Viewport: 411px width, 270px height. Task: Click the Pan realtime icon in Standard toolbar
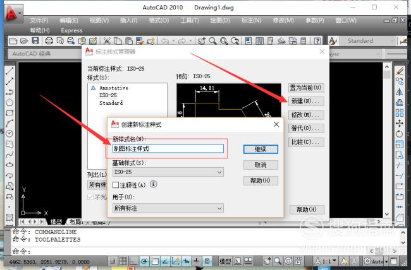[201, 41]
